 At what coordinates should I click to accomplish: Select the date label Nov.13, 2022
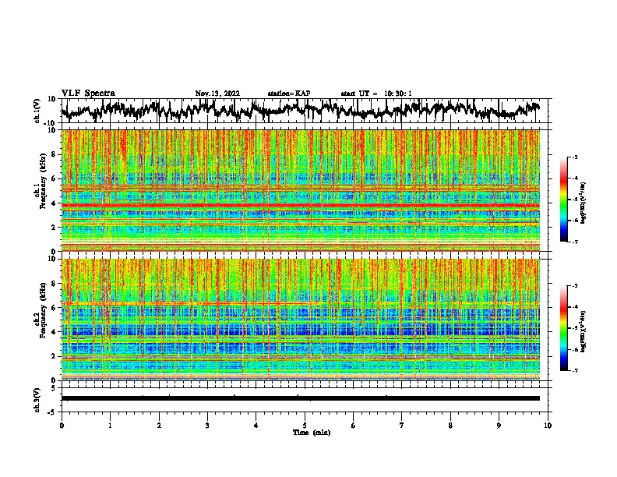click(217, 94)
